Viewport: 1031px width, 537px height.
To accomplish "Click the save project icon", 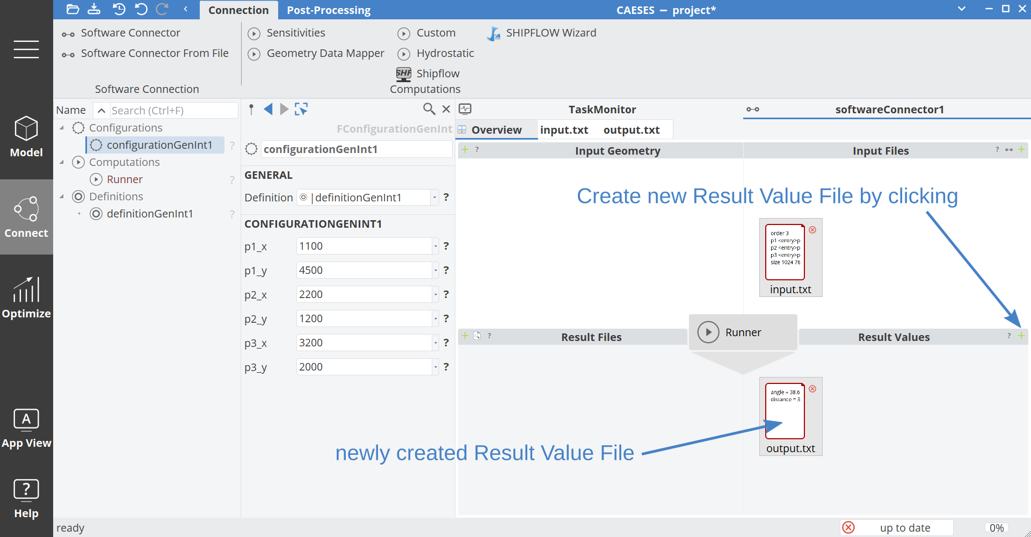I will tap(94, 9).
